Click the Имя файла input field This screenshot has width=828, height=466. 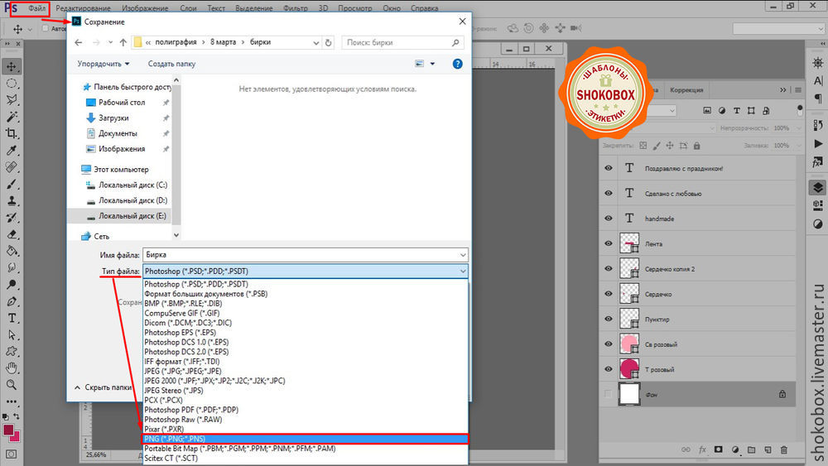pos(305,255)
